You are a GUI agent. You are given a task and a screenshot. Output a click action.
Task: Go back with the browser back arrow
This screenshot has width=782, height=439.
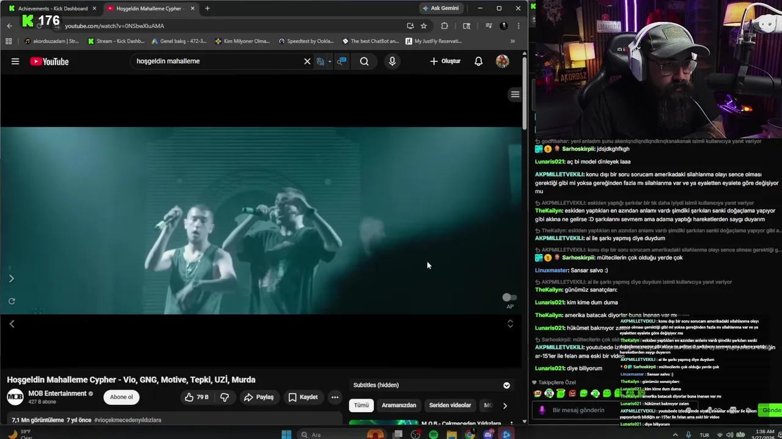9,26
